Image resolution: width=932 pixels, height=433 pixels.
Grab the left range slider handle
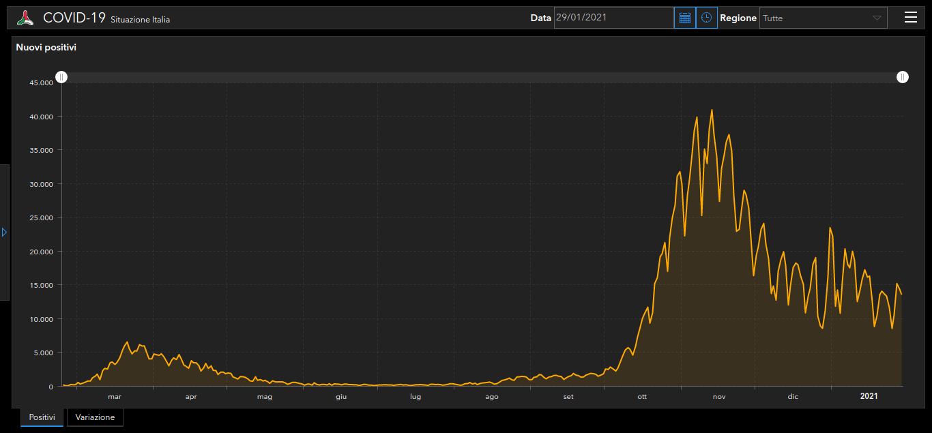(x=61, y=77)
